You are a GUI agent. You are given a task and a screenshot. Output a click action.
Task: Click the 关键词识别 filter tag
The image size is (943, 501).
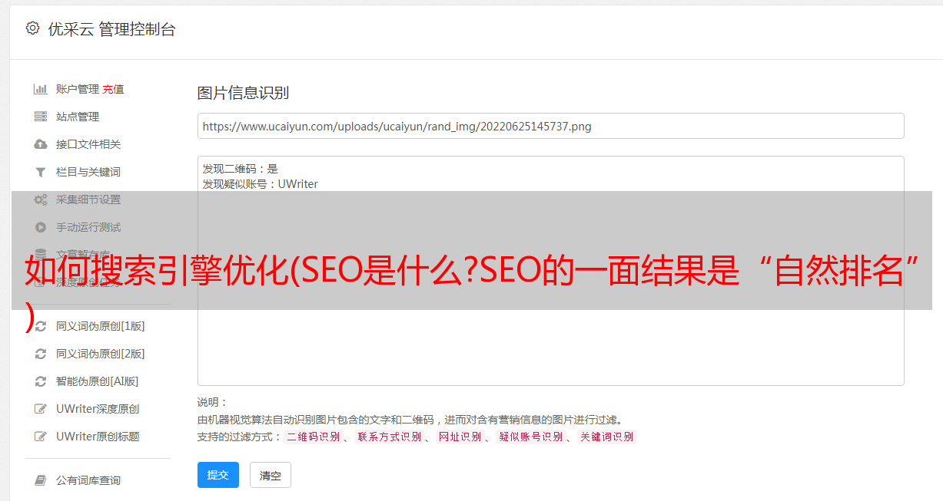pos(607,437)
